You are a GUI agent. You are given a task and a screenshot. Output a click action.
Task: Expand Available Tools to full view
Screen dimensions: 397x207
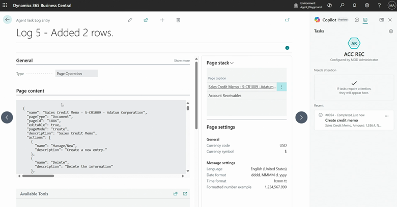(185, 194)
